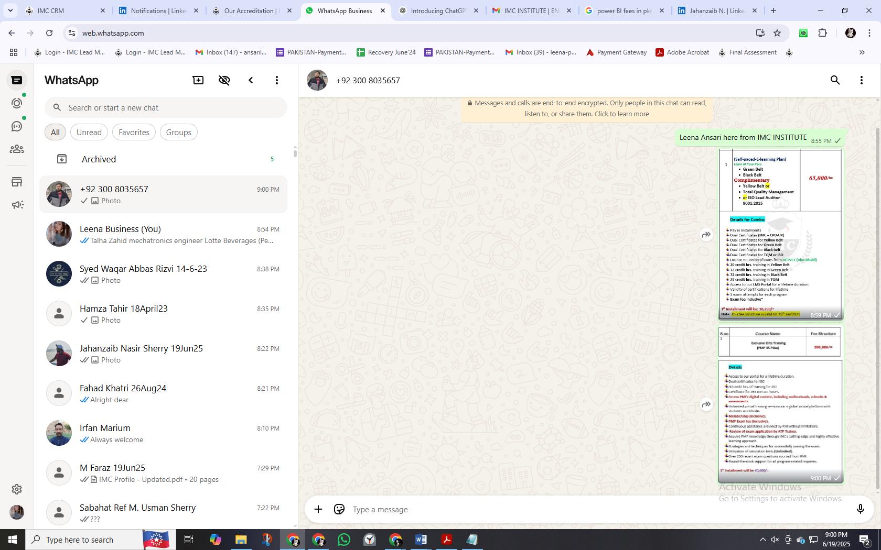Image resolution: width=881 pixels, height=550 pixels.
Task: Select the Favorites filter
Action: pos(134,133)
